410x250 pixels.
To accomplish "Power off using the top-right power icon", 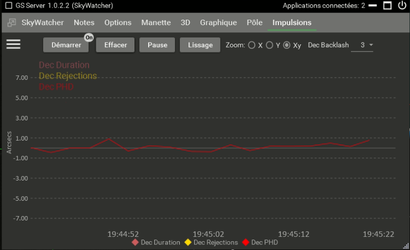I will (x=402, y=5).
